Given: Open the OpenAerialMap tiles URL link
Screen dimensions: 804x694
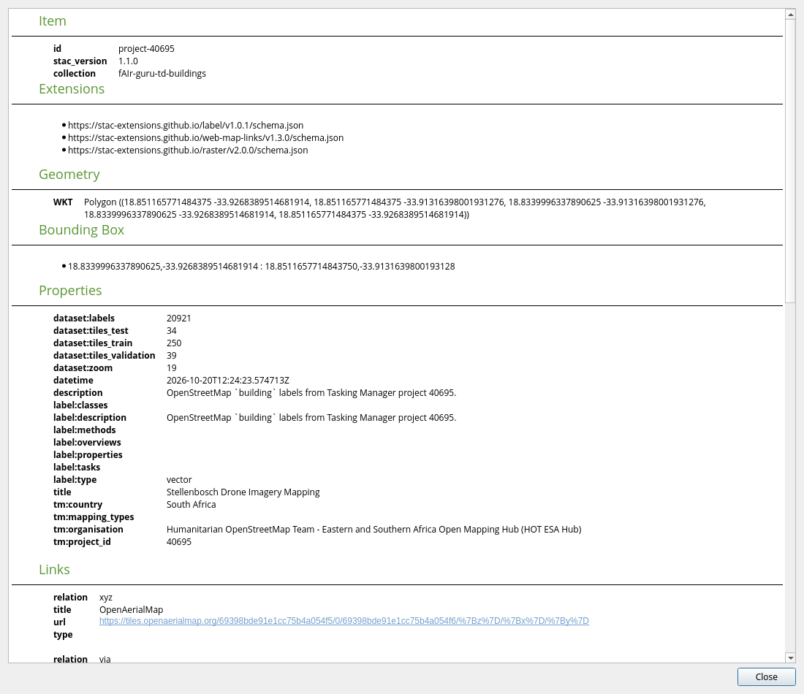Looking at the screenshot, I should pyautogui.click(x=344, y=621).
